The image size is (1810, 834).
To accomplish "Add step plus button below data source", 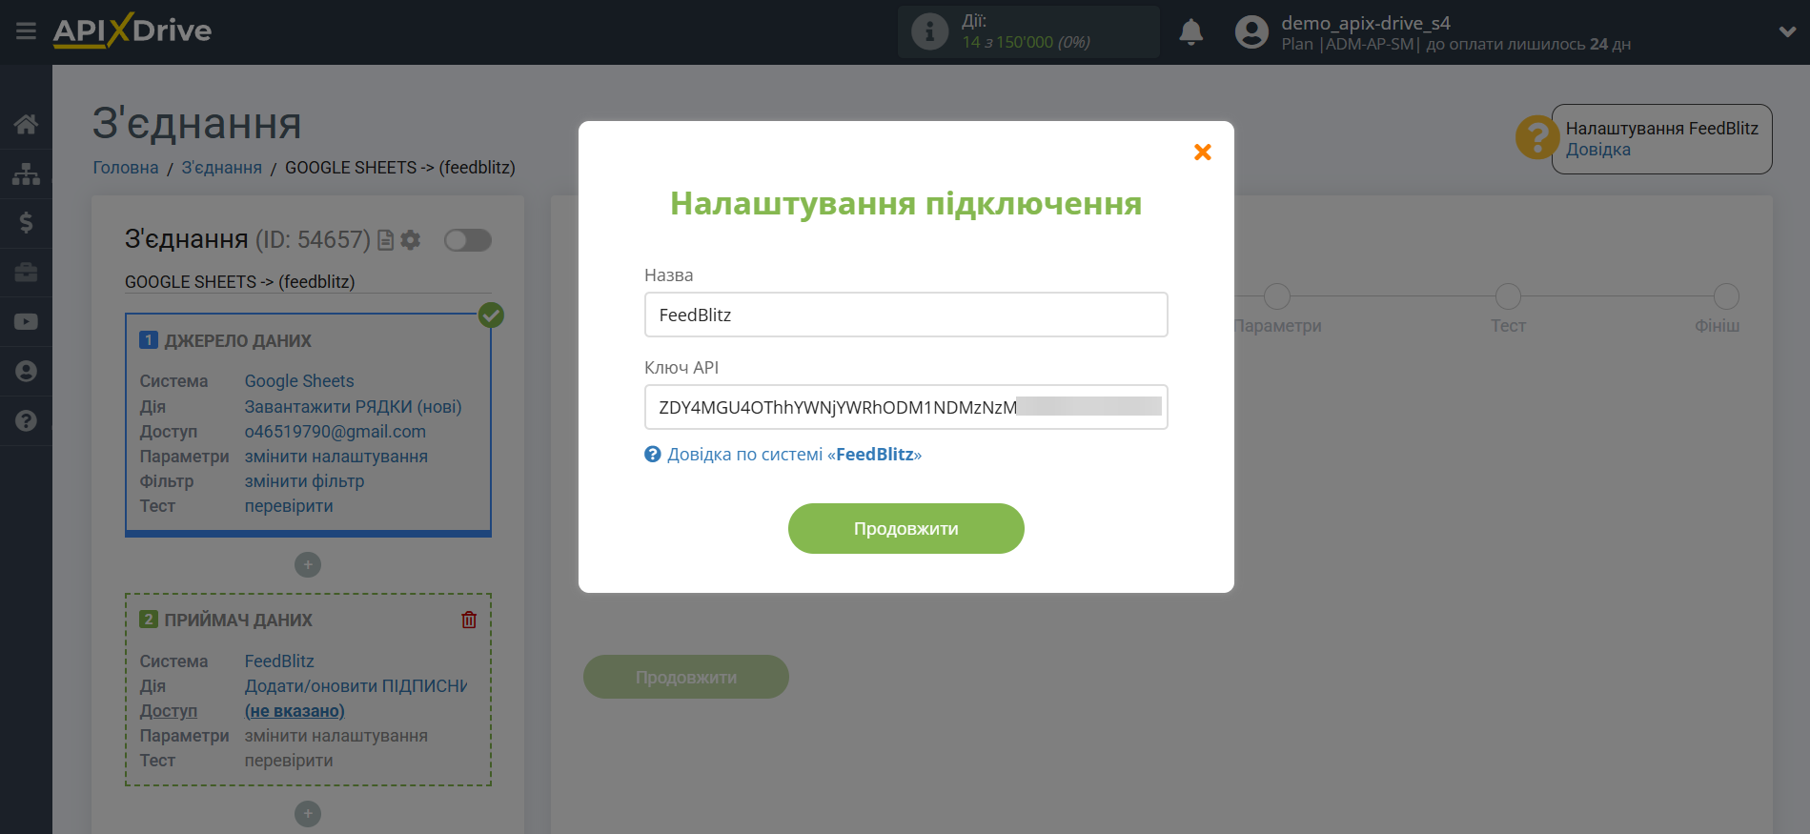I will (x=308, y=565).
